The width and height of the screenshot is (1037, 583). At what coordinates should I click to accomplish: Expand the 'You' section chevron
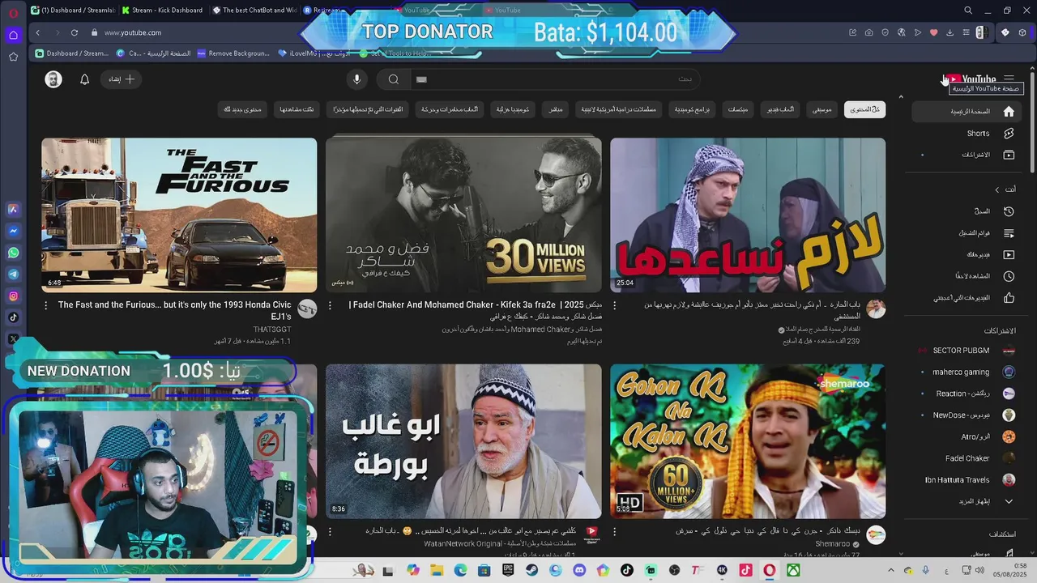tap(997, 189)
